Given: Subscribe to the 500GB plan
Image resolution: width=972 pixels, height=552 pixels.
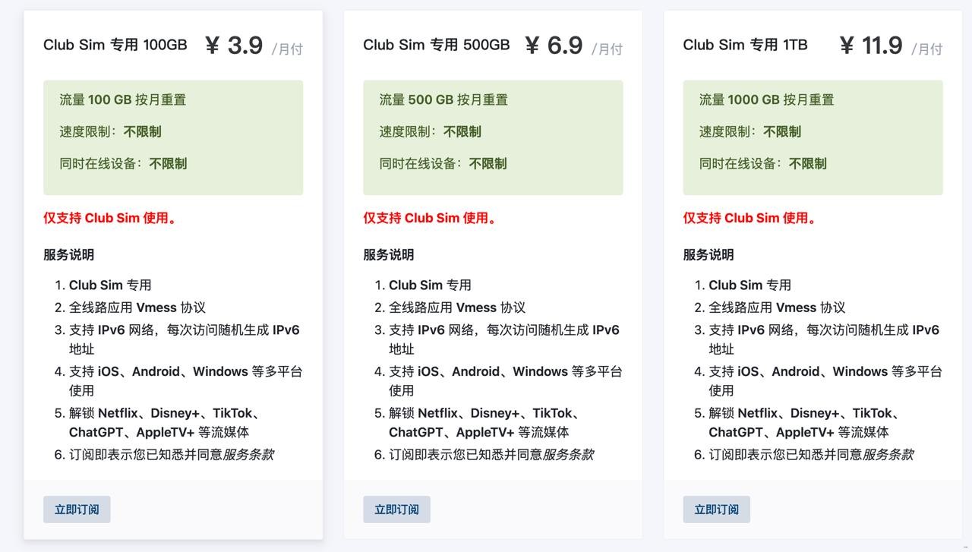Looking at the screenshot, I should pos(396,509).
